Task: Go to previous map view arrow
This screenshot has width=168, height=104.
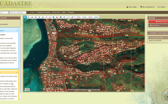Action: click(x=39, y=17)
